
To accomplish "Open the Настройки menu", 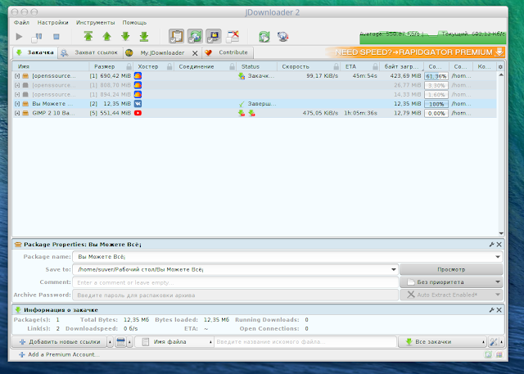I will click(x=52, y=23).
